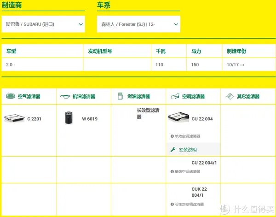Click the chevron arrow in the Forester series box
This screenshot has width=276, height=217.
coord(176,24)
